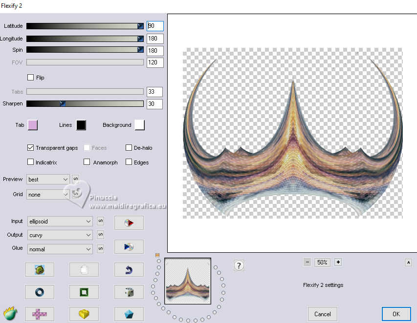Click the small preview thumbnail
Image resolution: width=417 pixels, height=323 pixels.
pyautogui.click(x=188, y=281)
